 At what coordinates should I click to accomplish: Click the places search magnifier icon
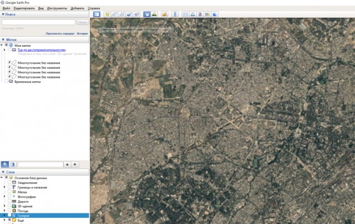tap(5, 165)
